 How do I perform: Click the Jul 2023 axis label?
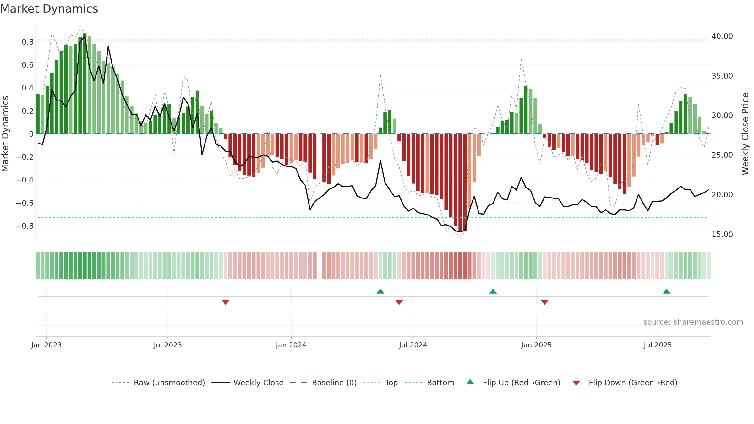pyautogui.click(x=168, y=345)
